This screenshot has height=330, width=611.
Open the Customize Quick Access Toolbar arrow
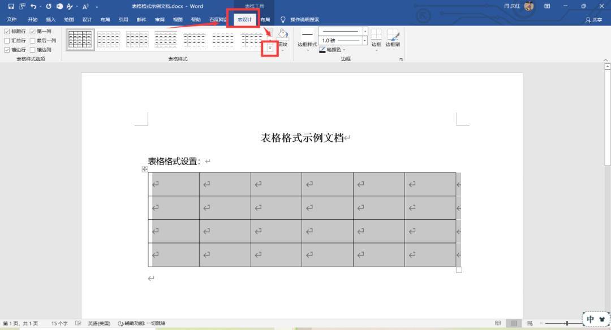[97, 7]
